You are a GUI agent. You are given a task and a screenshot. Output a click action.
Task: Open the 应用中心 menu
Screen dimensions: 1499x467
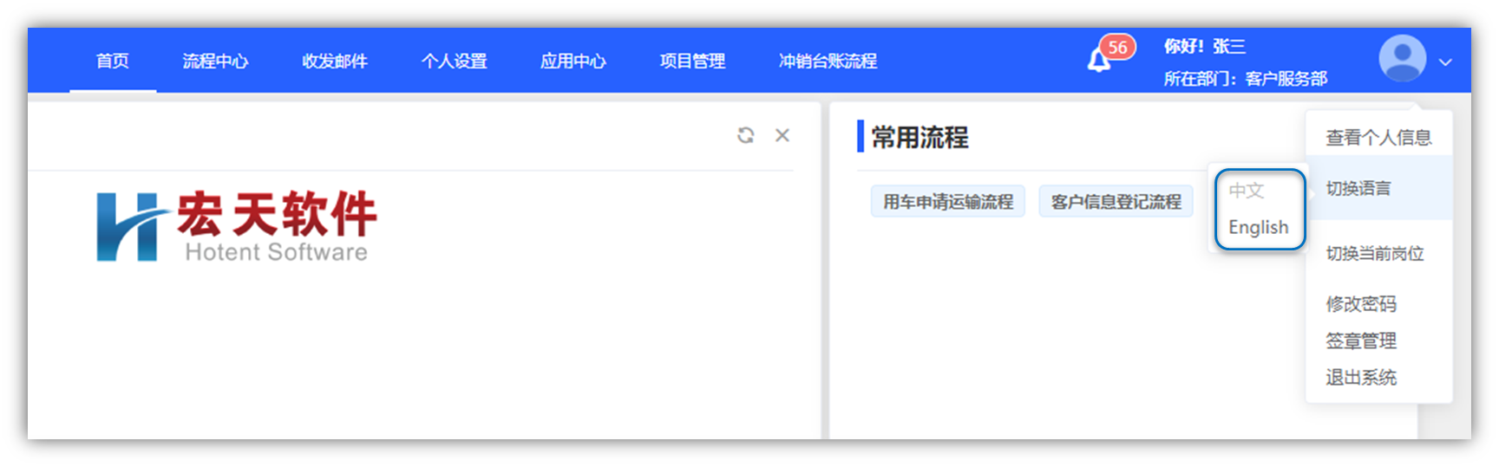click(573, 61)
